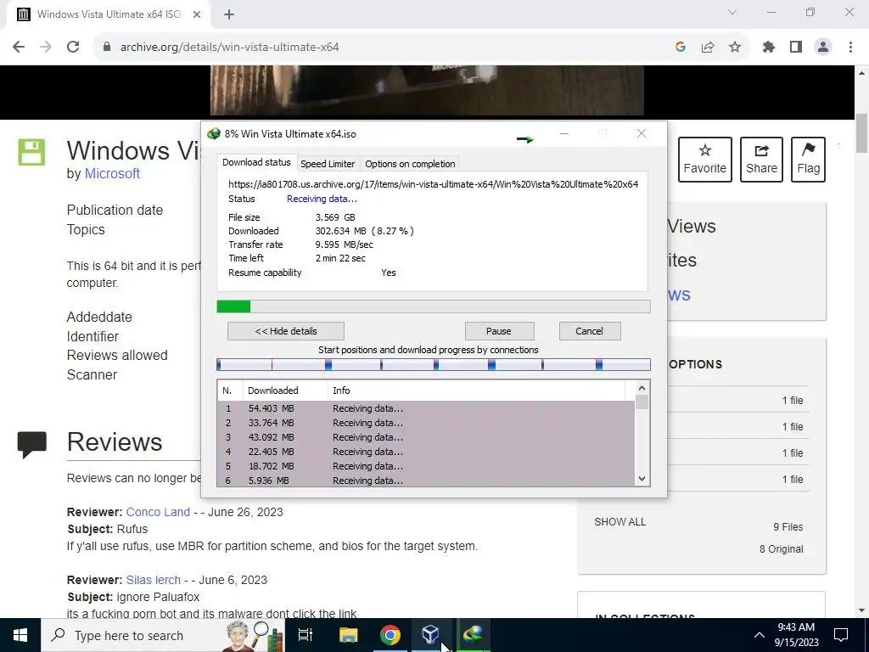Click the site lock icon in address bar

[107, 48]
